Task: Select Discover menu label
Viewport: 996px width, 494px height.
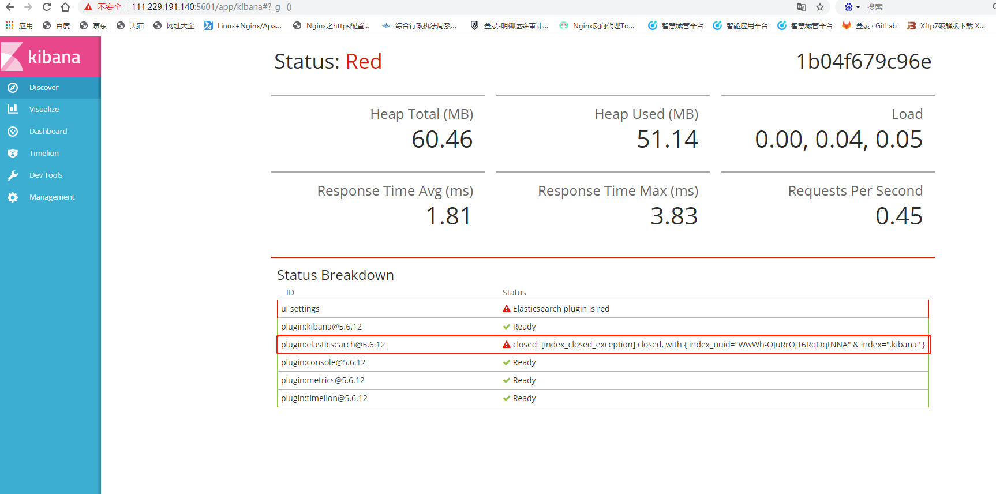Action: coord(44,88)
